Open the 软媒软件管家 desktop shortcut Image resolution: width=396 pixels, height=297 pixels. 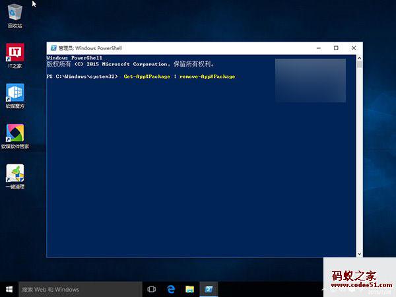[15, 133]
